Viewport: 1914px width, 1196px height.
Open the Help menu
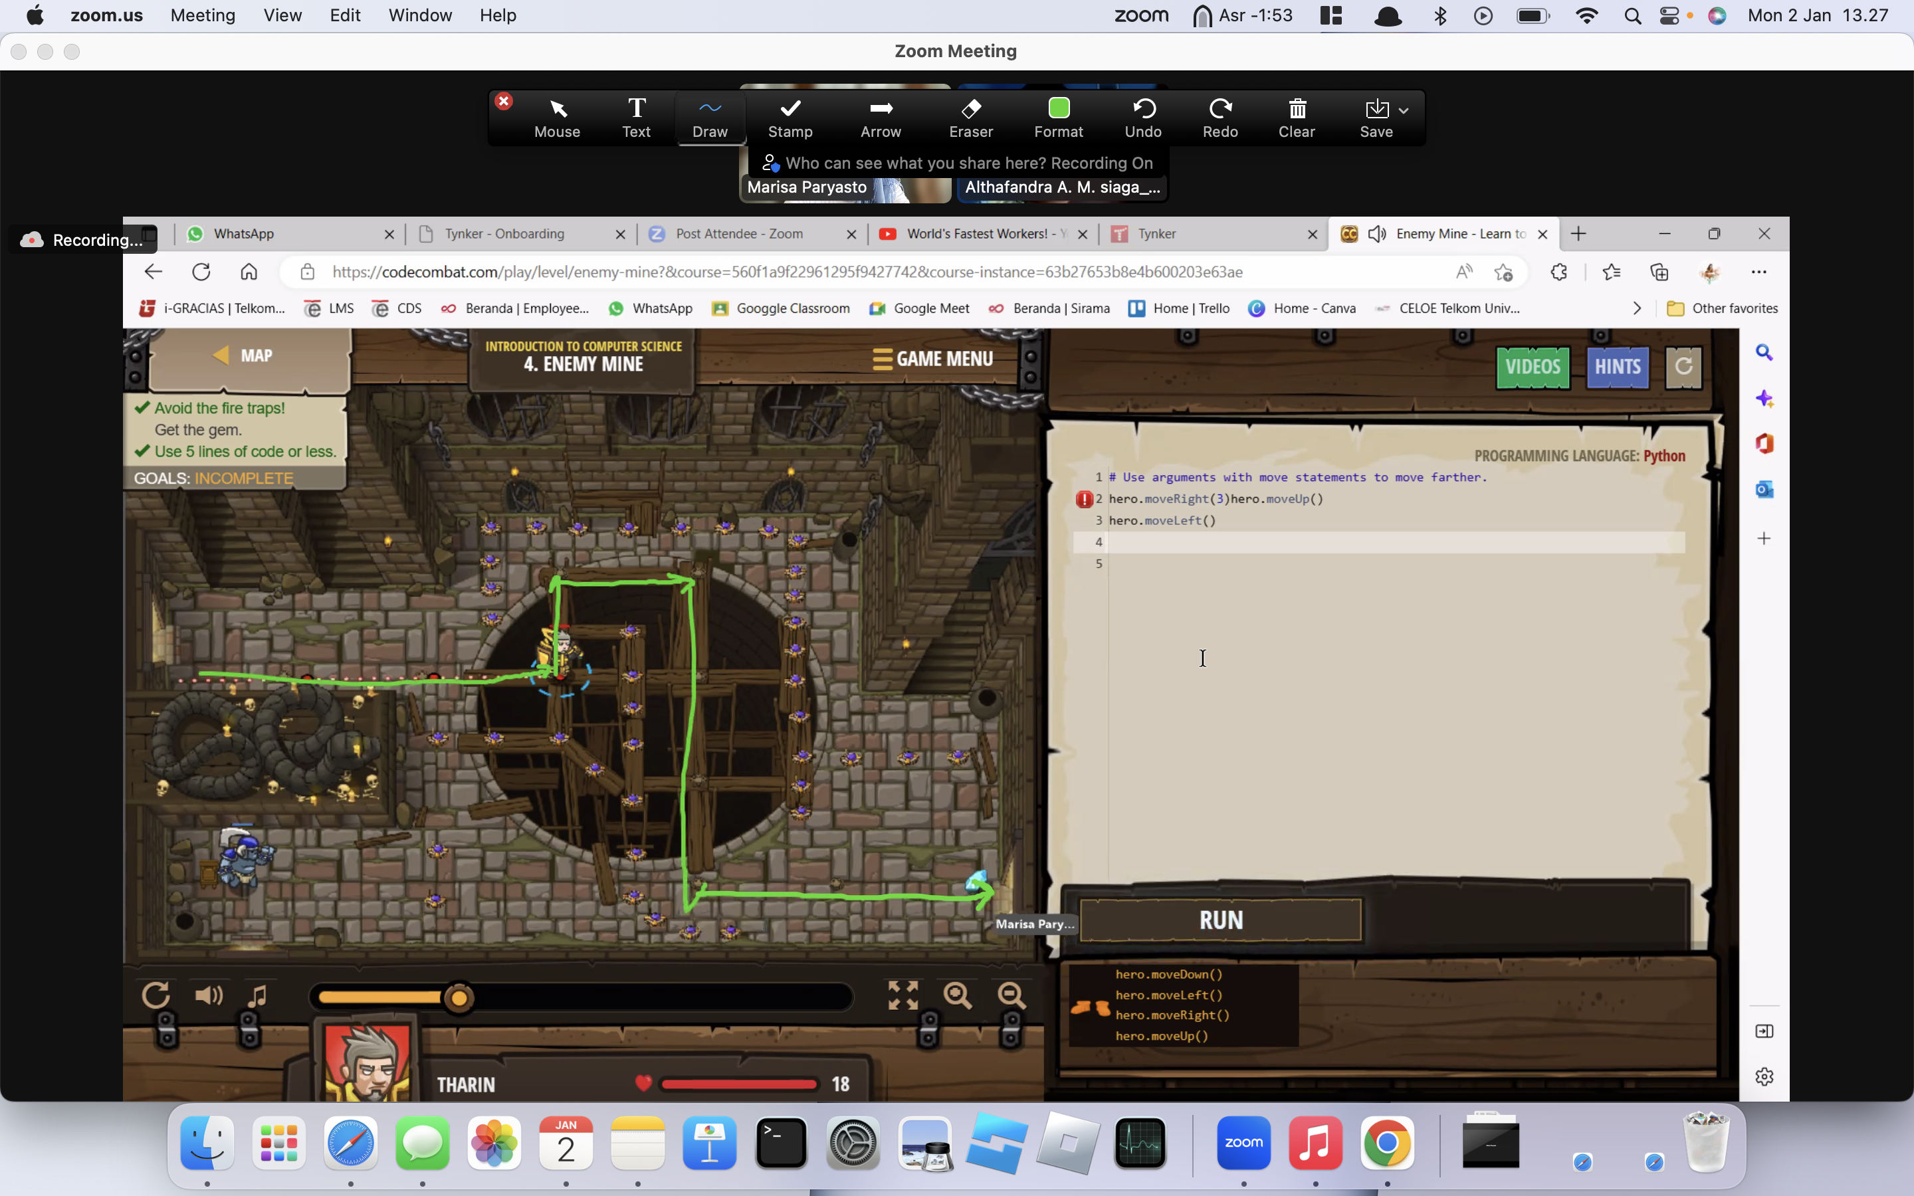click(x=498, y=15)
